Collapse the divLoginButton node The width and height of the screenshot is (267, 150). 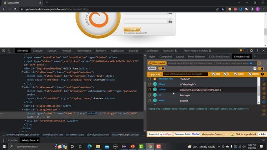pyautogui.click(x=23, y=109)
